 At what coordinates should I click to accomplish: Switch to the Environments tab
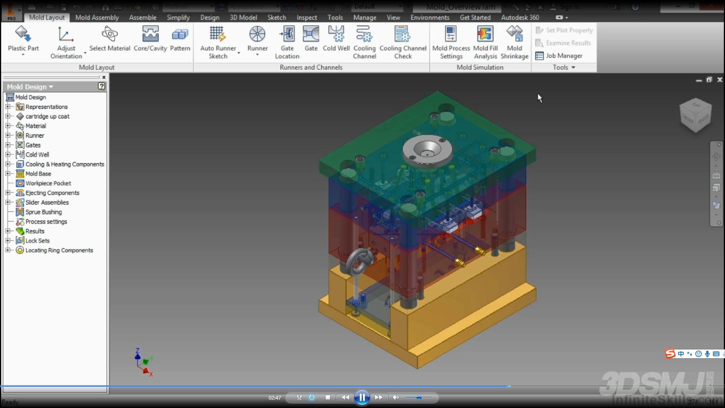click(430, 18)
